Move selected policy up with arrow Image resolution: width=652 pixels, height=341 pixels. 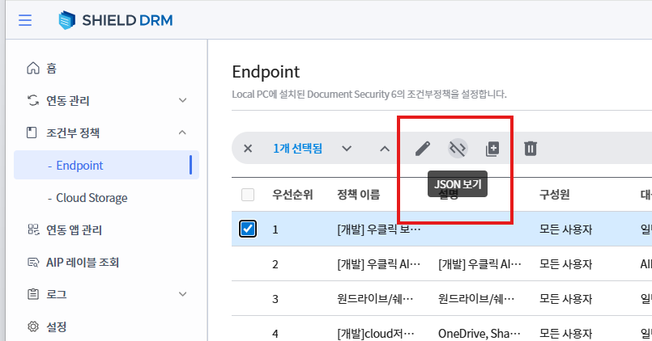tap(385, 148)
